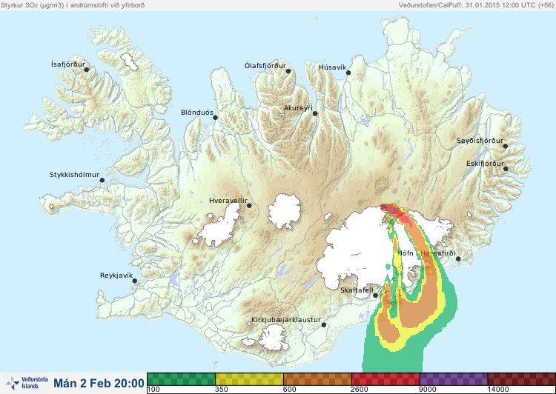Click the 'Kirkjubæjarklaustur' map label
The height and width of the screenshot is (394, 556).
pyautogui.click(x=286, y=320)
